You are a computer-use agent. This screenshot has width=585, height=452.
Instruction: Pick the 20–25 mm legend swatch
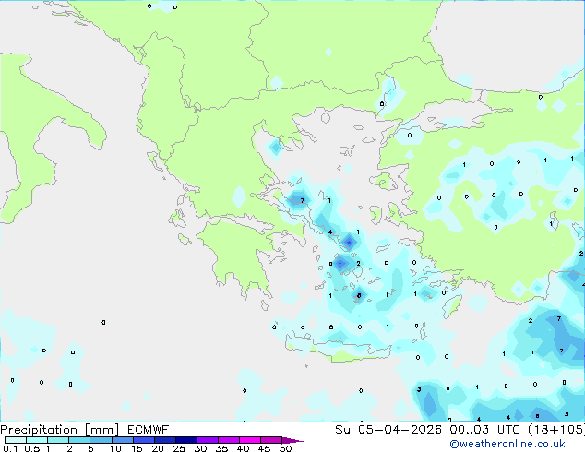165,440
